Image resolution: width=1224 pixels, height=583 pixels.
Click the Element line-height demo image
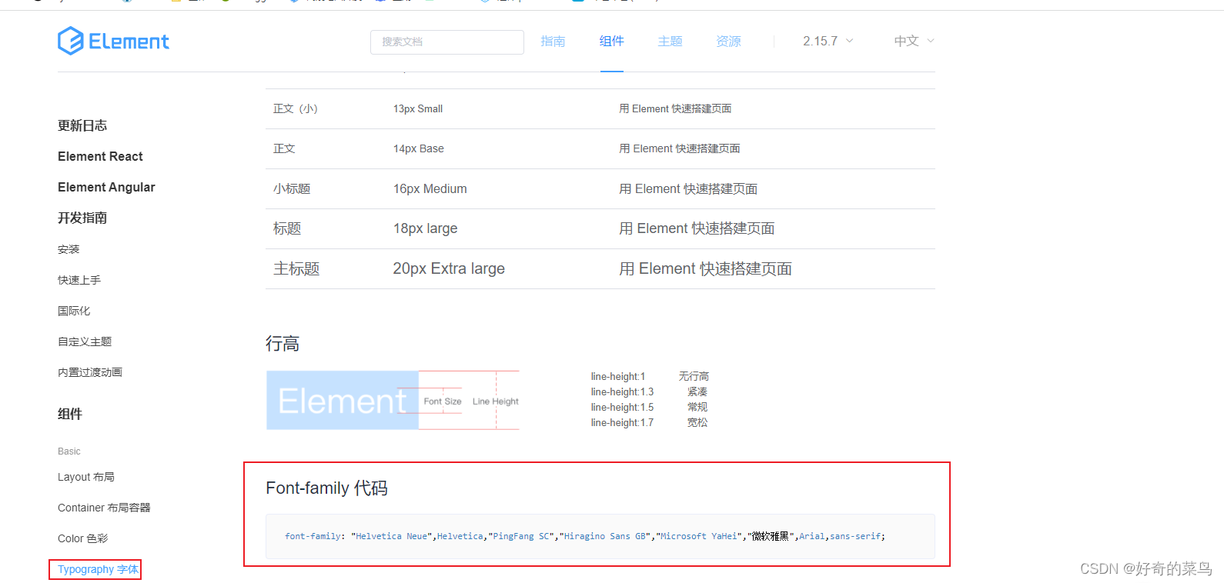point(393,400)
